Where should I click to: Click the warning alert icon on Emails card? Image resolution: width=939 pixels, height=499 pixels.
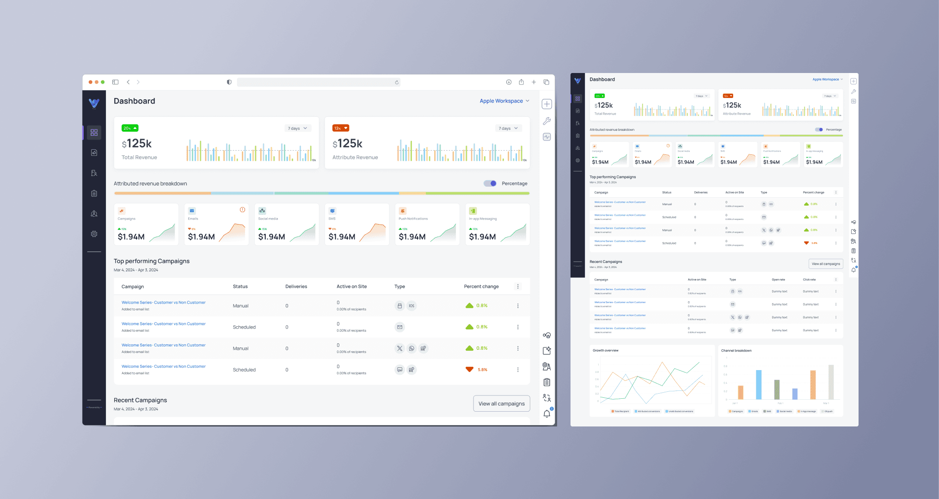coord(242,210)
